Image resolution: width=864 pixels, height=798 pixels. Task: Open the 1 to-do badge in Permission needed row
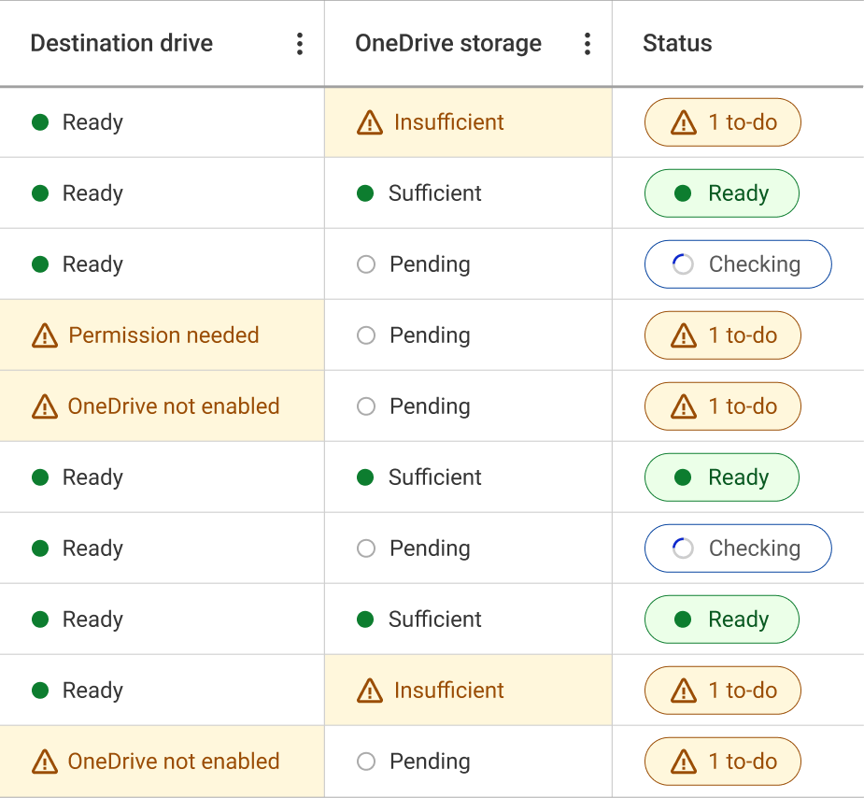pyautogui.click(x=722, y=335)
